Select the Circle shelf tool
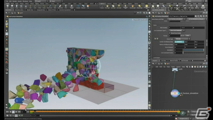Image resolution: width=213 pixels, height=120 pixels. pyautogui.click(x=40, y=6)
